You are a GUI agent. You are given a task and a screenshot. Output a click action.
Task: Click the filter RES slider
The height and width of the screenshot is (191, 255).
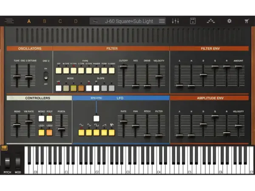click(x=135, y=86)
